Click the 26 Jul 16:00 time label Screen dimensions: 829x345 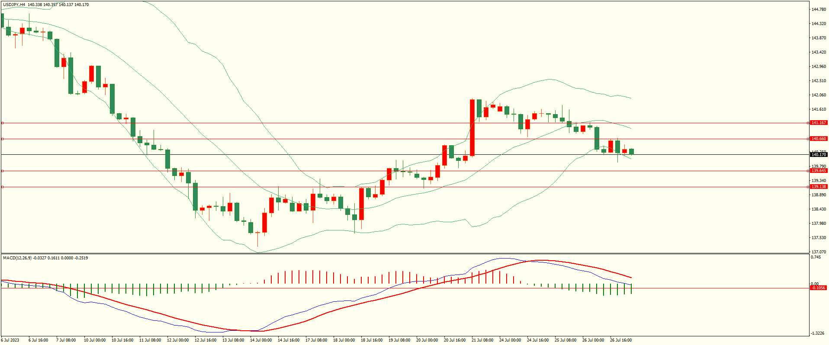(x=621, y=340)
